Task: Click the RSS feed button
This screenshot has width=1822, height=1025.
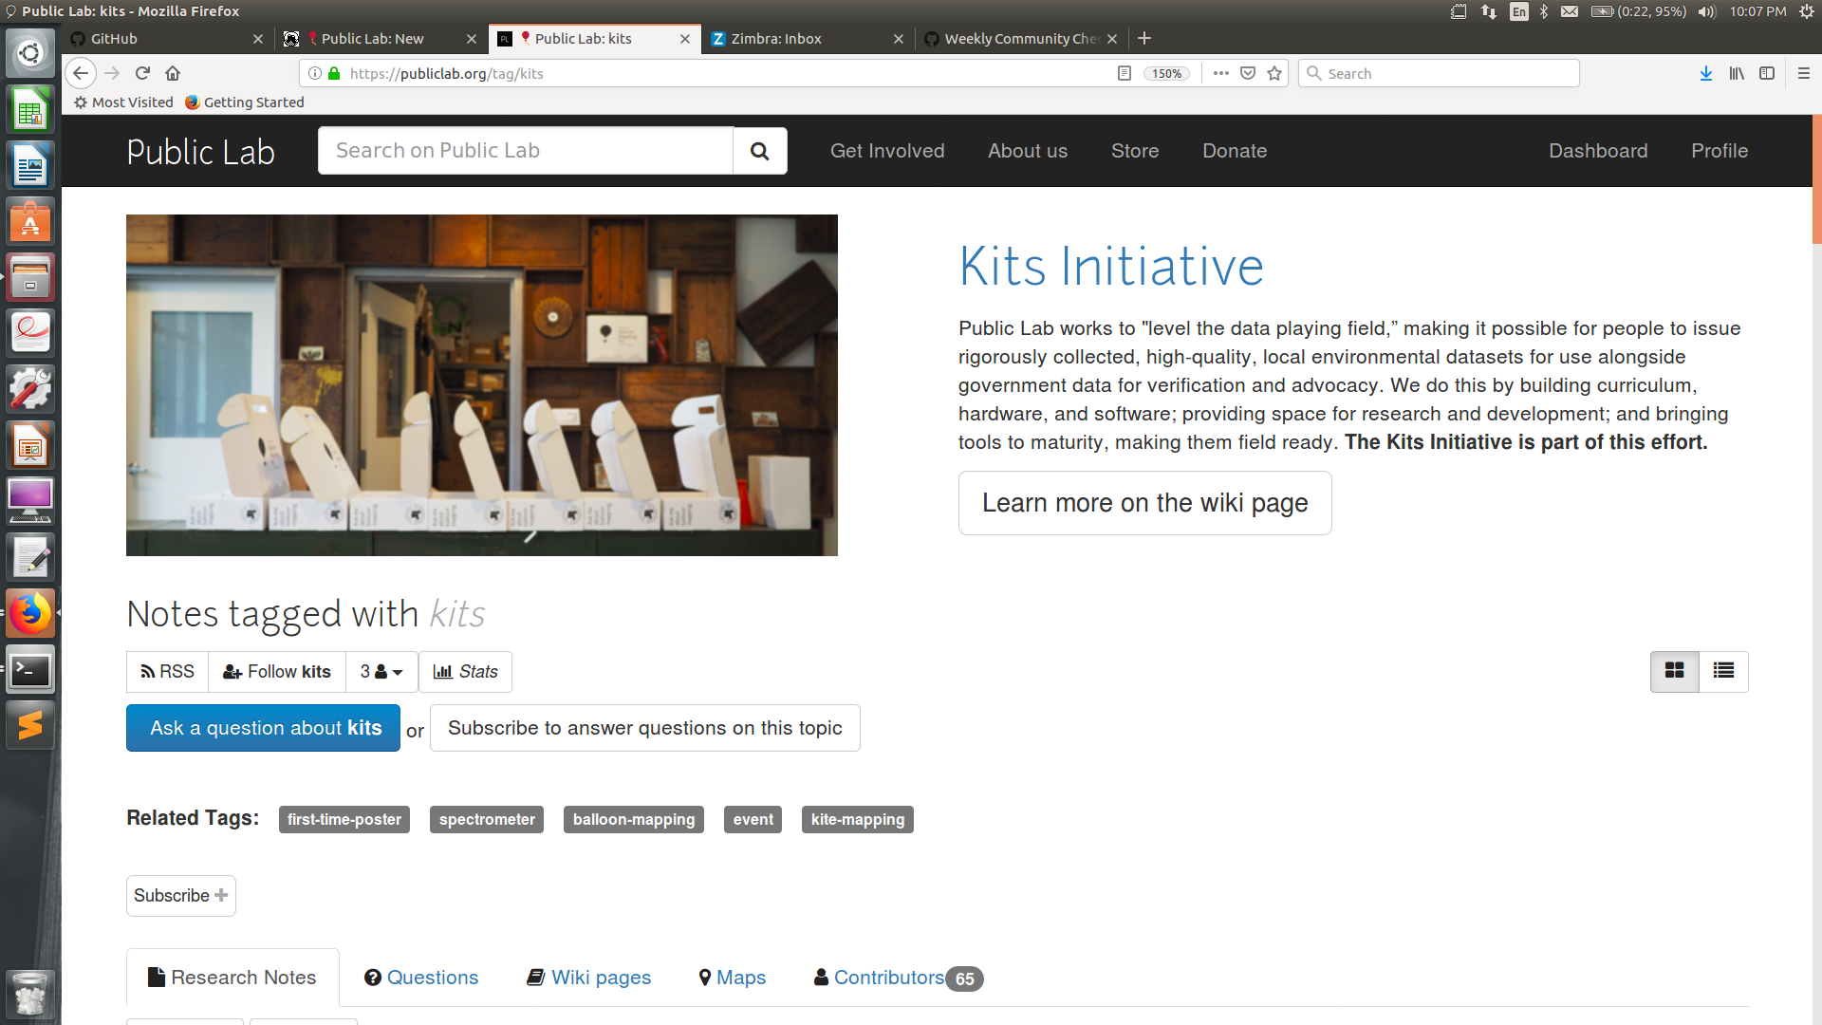Action: [x=167, y=672]
